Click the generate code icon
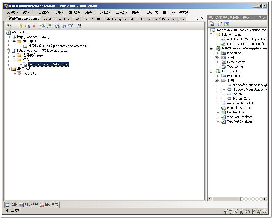This screenshot has height=218, width=272. click(57, 26)
